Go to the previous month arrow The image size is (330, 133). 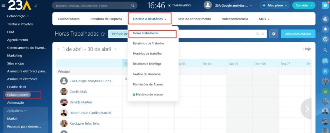coord(59,49)
